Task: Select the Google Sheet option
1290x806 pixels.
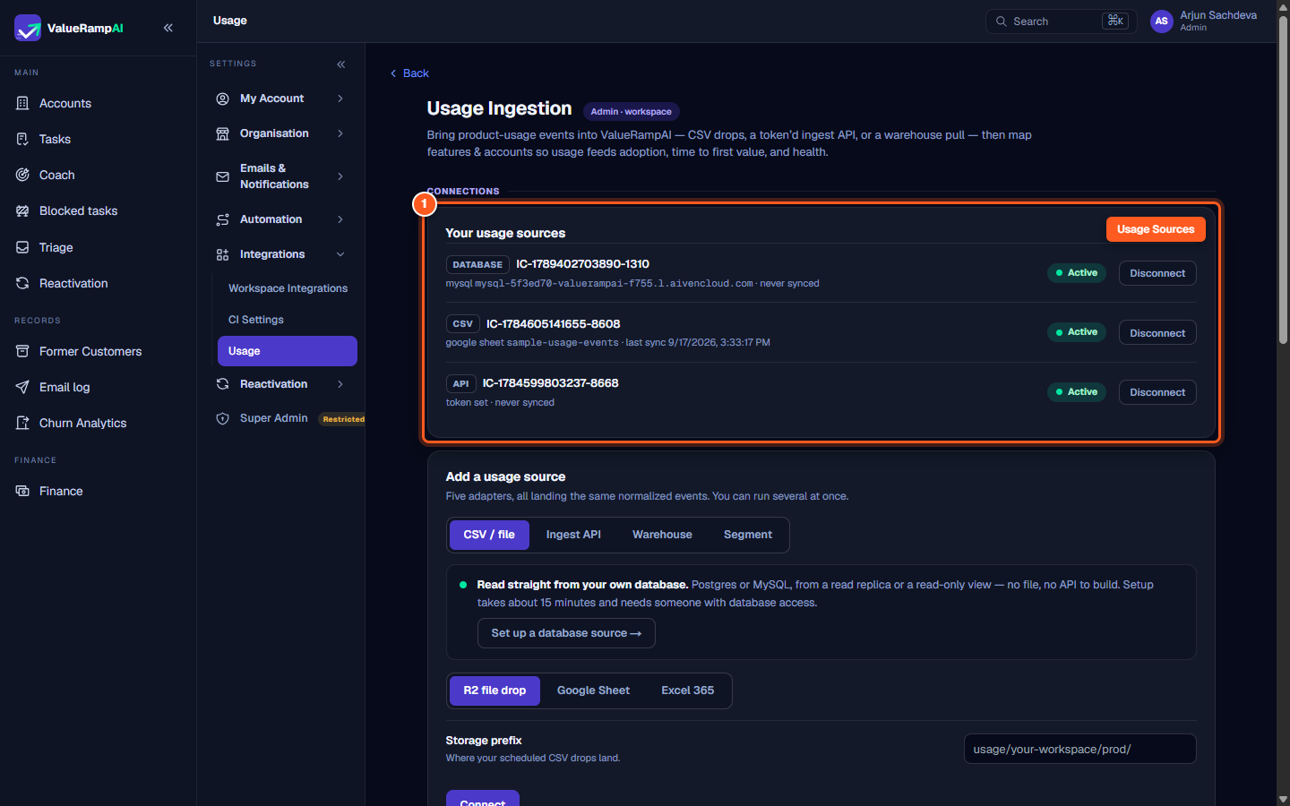Action: [593, 690]
